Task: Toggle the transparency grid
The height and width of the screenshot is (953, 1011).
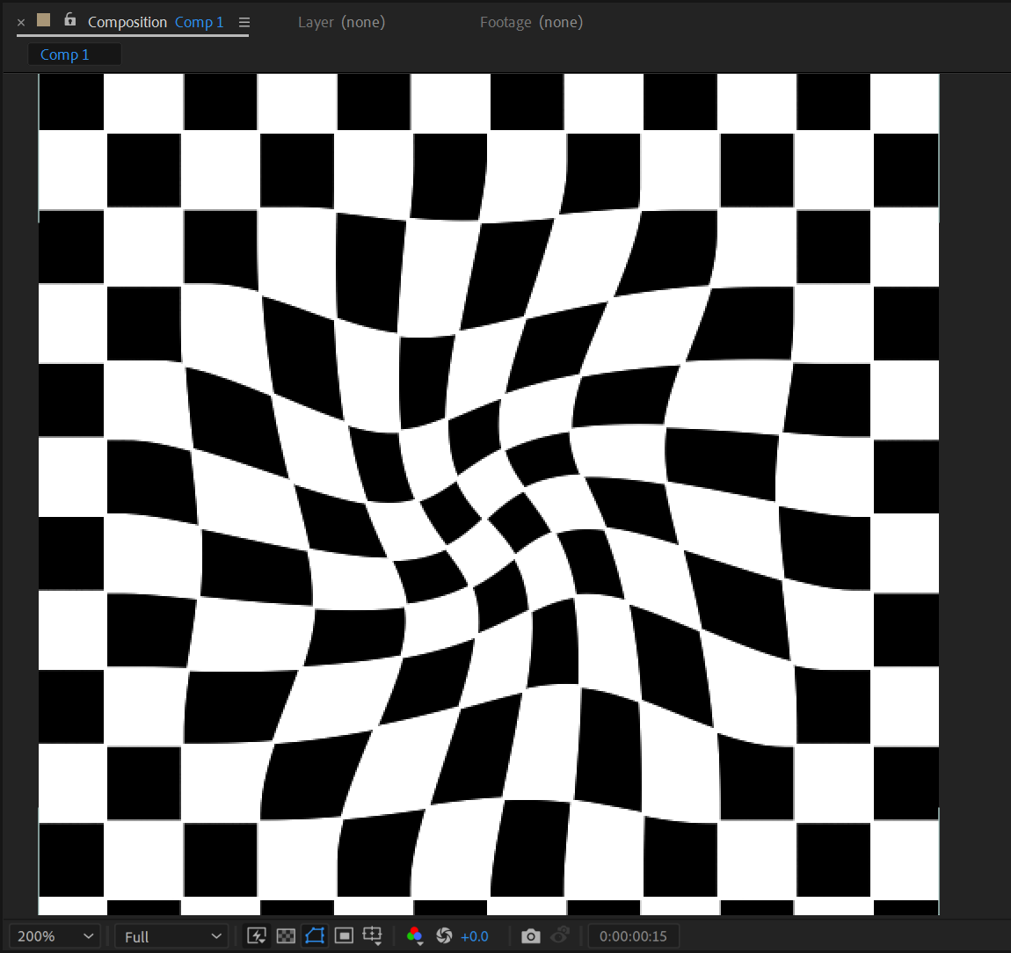Action: [x=286, y=935]
